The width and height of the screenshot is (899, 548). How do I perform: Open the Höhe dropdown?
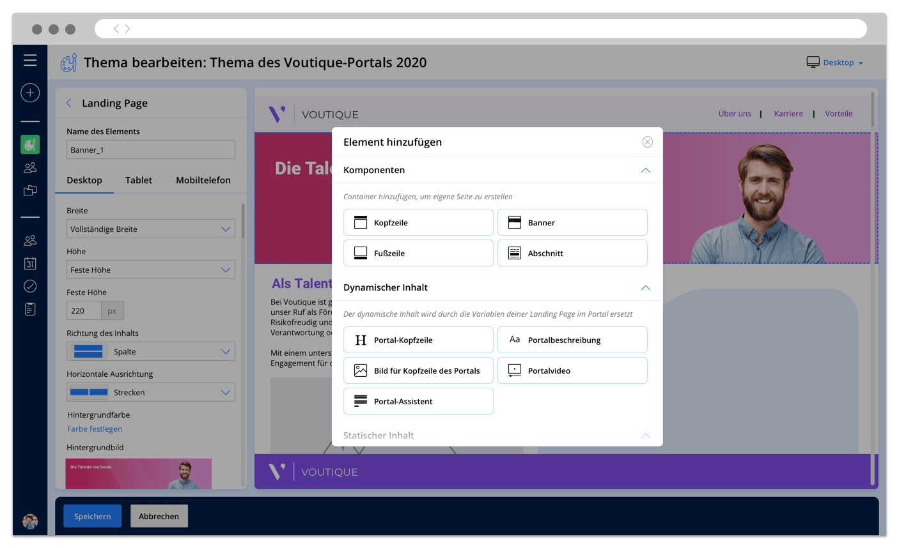(151, 270)
